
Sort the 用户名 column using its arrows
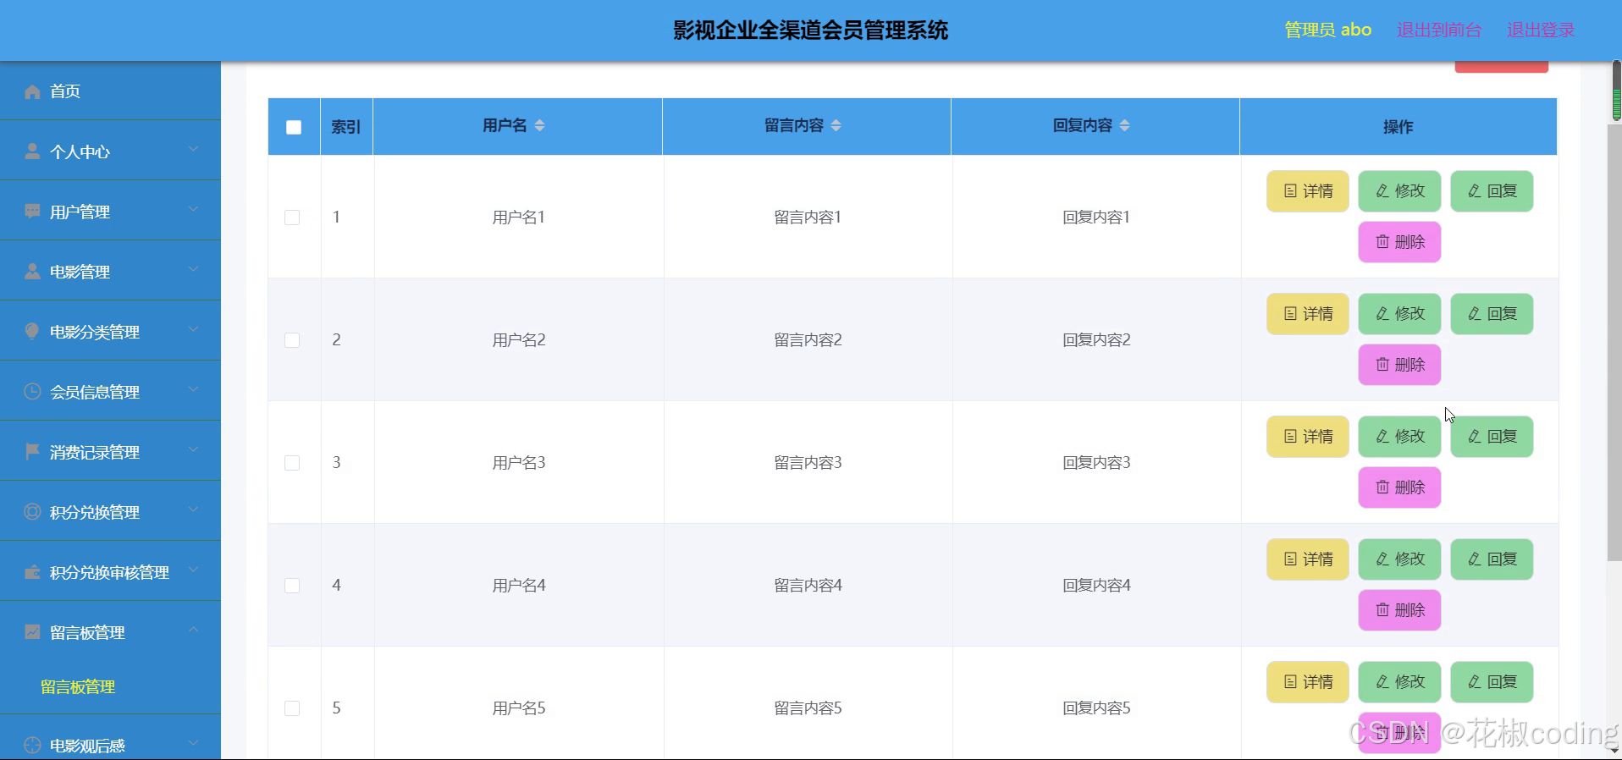[x=539, y=125]
